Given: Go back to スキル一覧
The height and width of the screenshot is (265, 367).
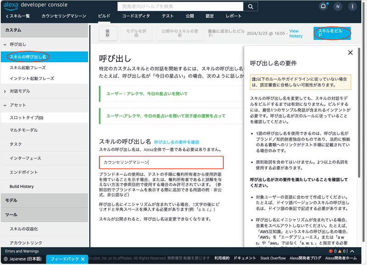Looking at the screenshot, I should (x=18, y=16).
